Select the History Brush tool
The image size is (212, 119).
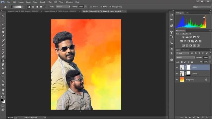pos(3,53)
